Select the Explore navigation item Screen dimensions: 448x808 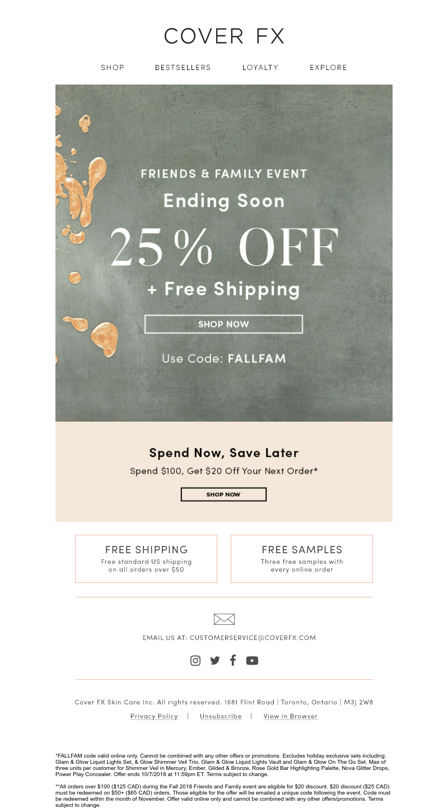(329, 68)
